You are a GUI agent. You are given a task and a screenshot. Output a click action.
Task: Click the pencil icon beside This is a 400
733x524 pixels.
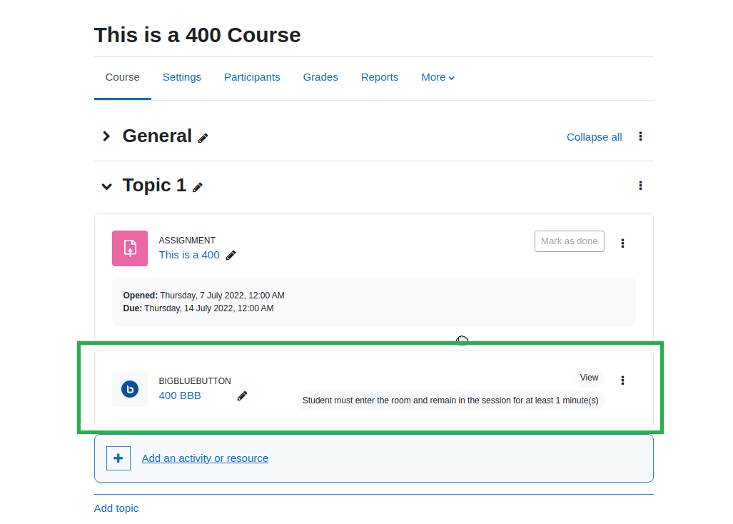click(231, 256)
